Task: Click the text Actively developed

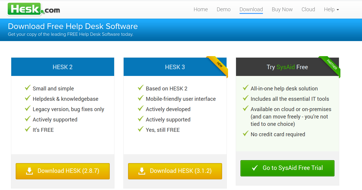Action: point(168,109)
